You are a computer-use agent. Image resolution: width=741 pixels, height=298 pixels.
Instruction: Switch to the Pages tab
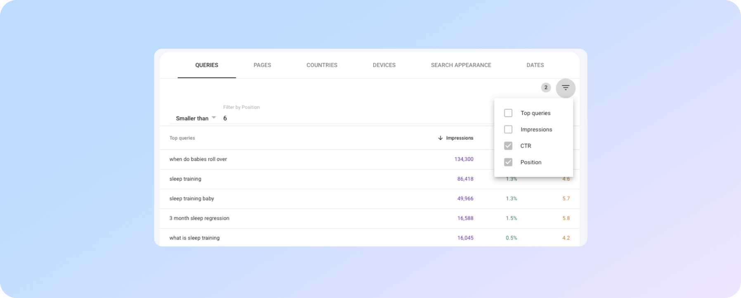(262, 65)
